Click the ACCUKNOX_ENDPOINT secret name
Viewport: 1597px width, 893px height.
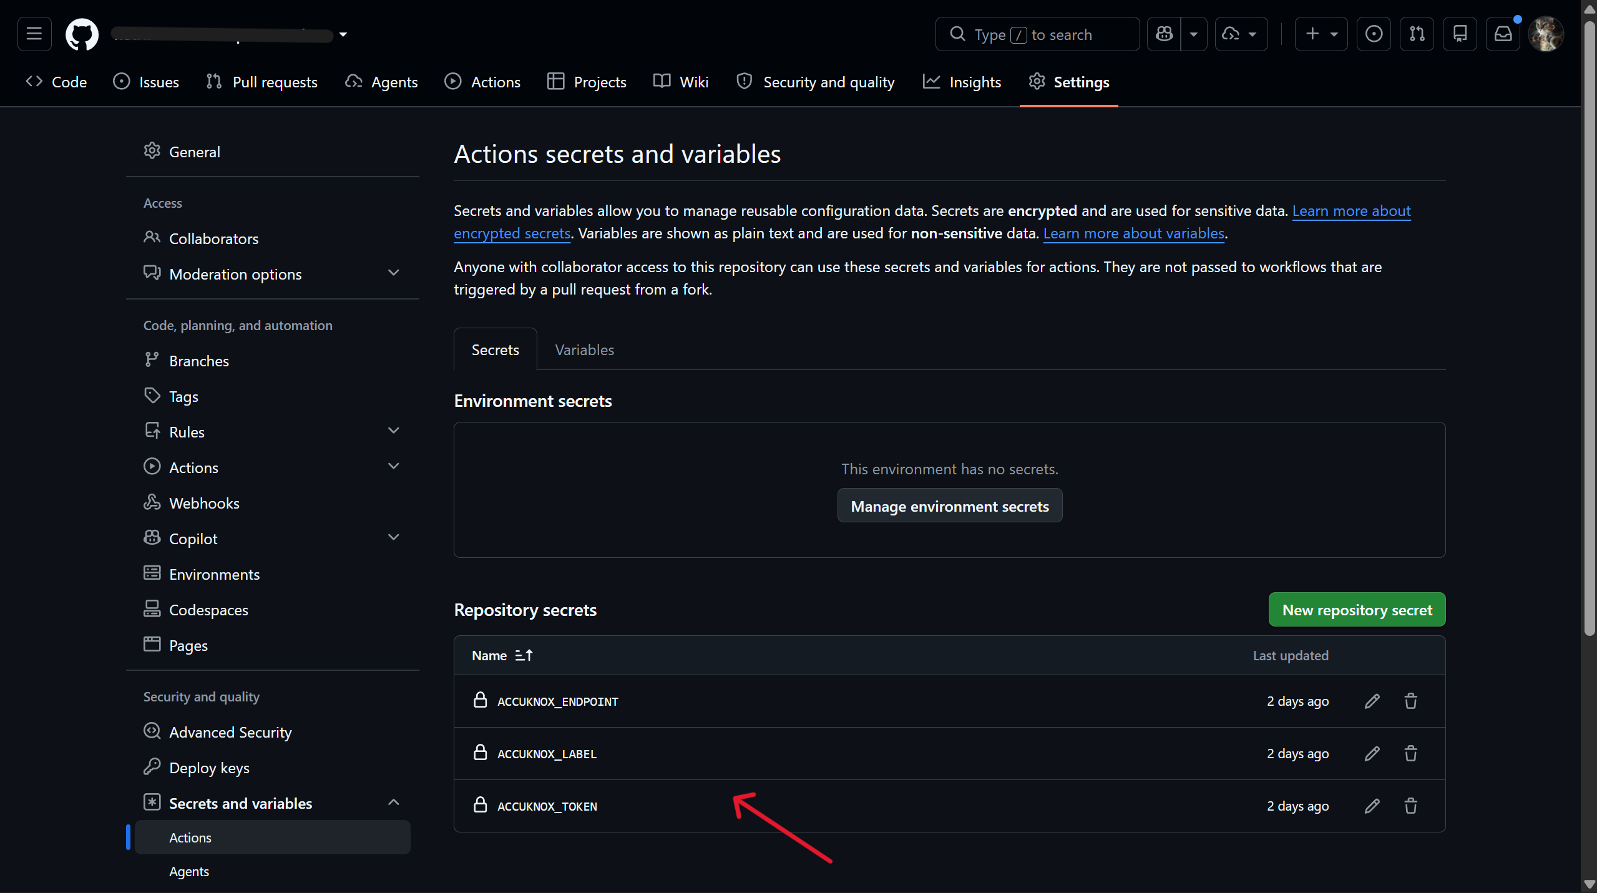click(x=557, y=701)
